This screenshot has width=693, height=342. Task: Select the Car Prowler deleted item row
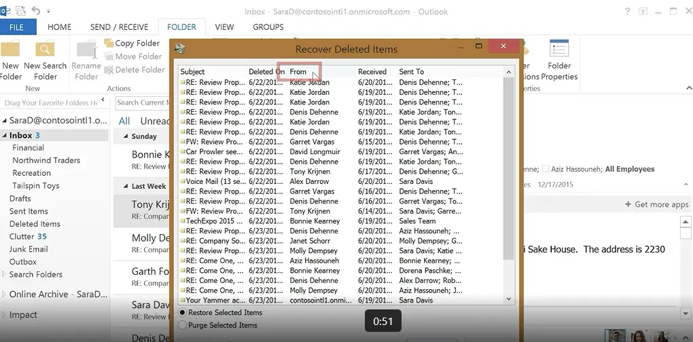click(x=341, y=152)
